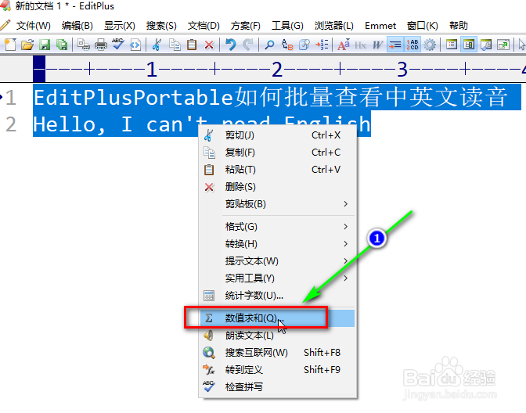Select 统计字数(U)... in the context menu
Image resolution: width=526 pixels, height=413 pixels.
277,296
